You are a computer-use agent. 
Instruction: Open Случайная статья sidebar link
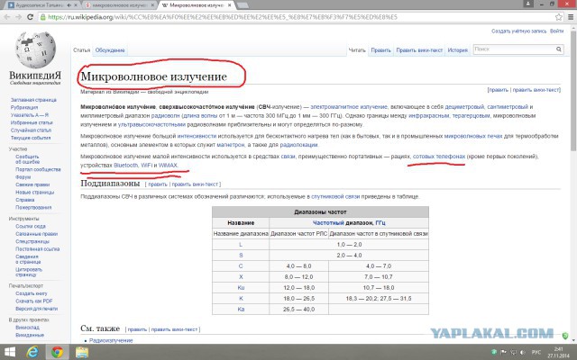pos(31,130)
